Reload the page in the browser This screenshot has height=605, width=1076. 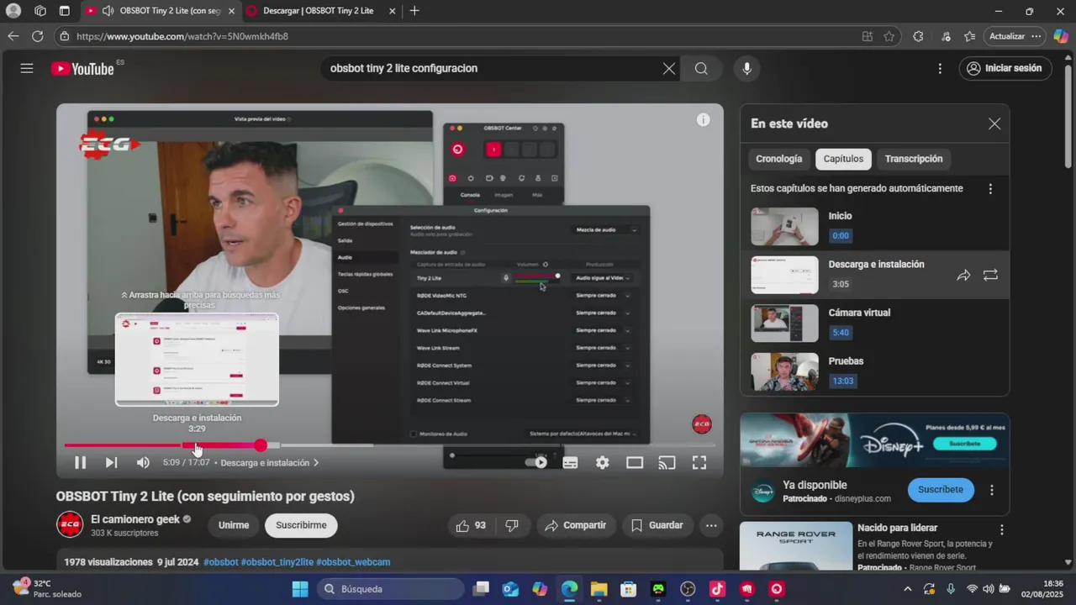[37, 36]
